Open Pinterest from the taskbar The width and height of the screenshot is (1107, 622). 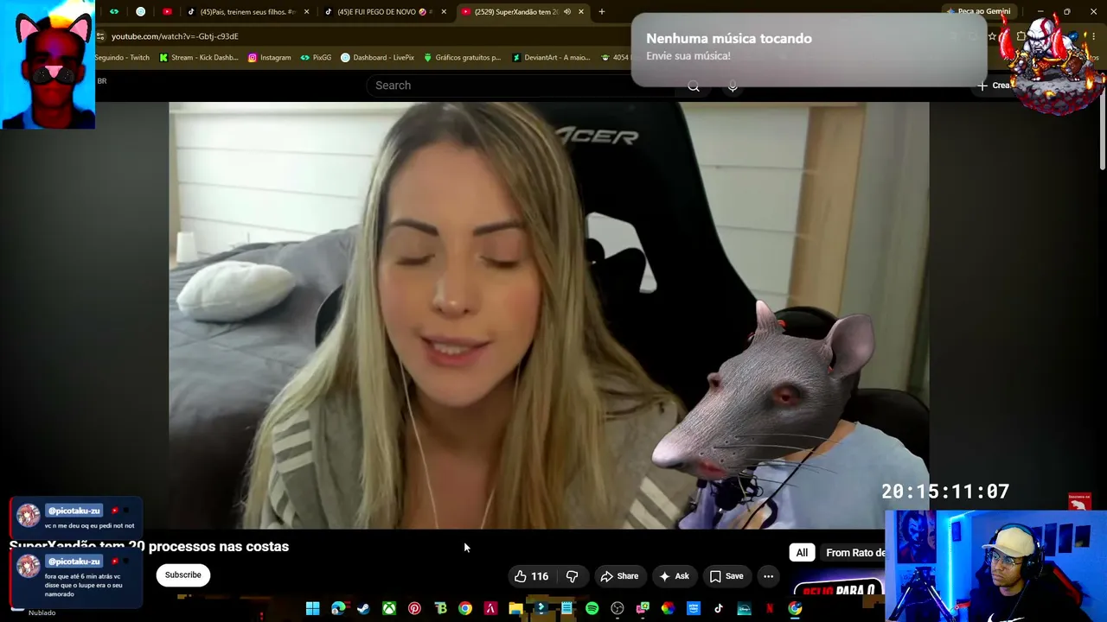(x=414, y=609)
